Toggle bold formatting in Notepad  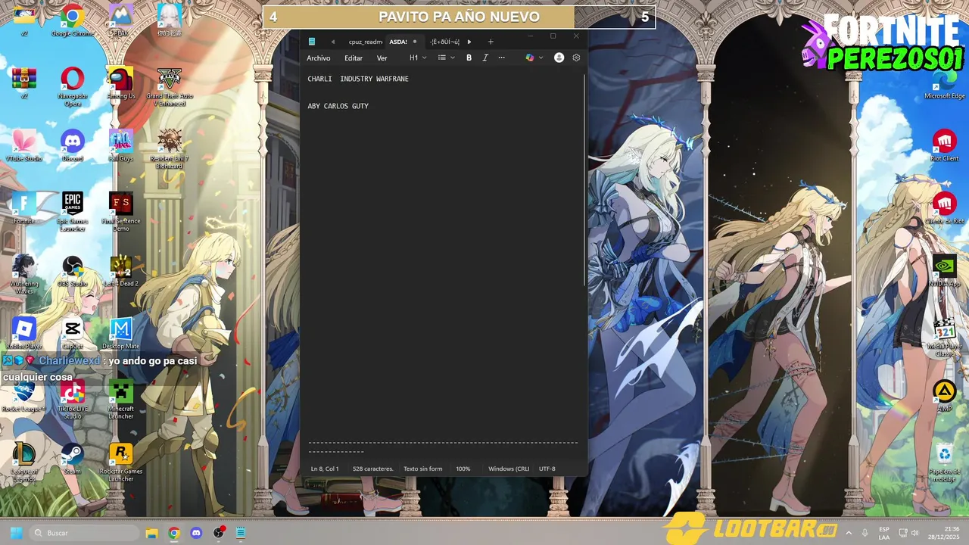point(469,58)
